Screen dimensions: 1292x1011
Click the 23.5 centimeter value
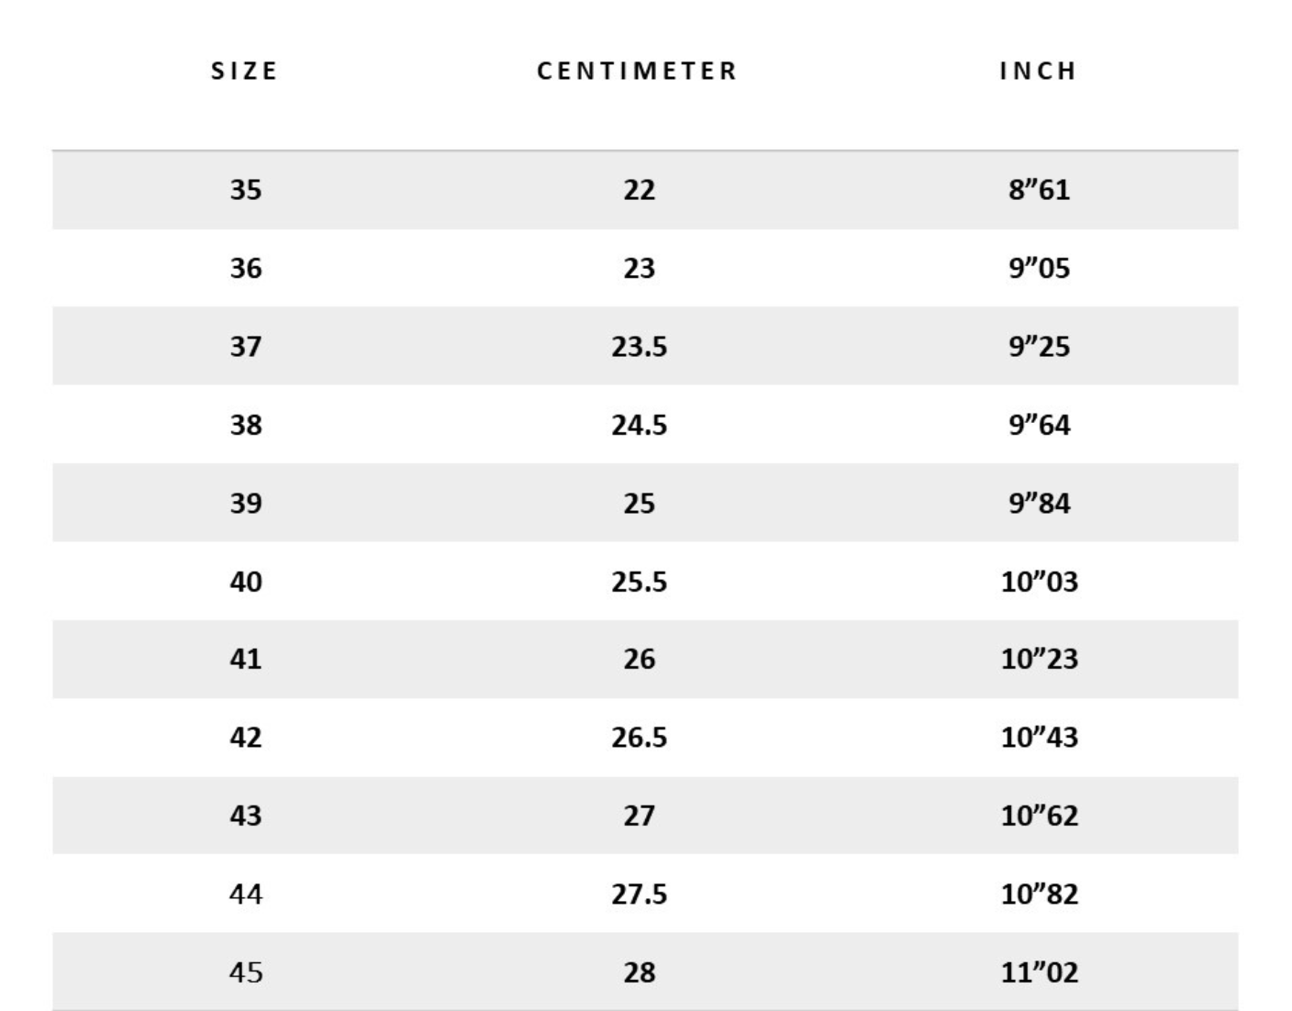(640, 347)
